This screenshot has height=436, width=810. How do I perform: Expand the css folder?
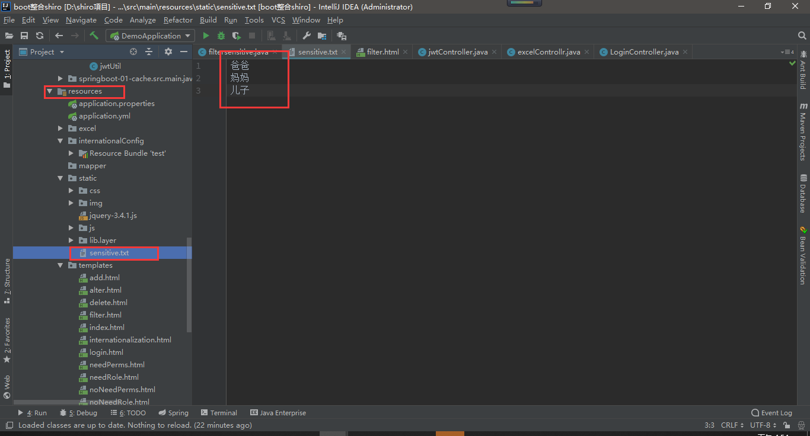click(71, 191)
